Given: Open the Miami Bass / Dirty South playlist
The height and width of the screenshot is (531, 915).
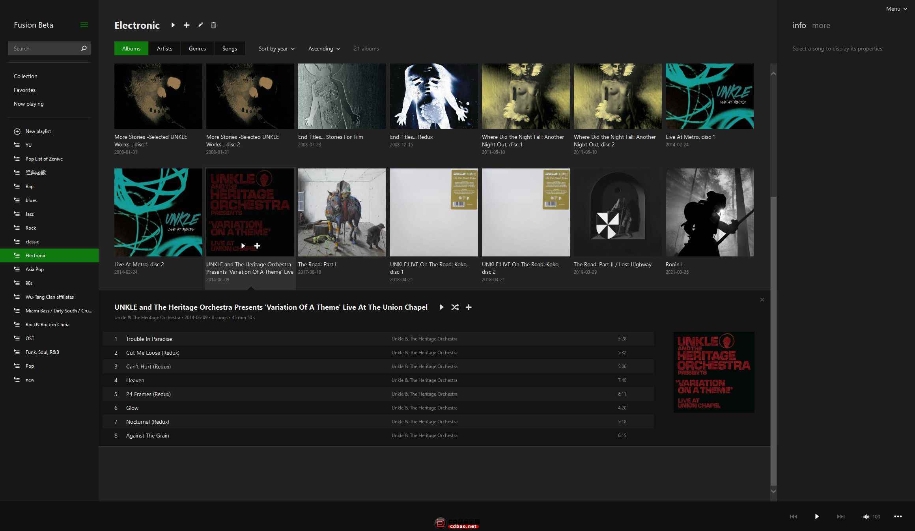Looking at the screenshot, I should [x=49, y=310].
